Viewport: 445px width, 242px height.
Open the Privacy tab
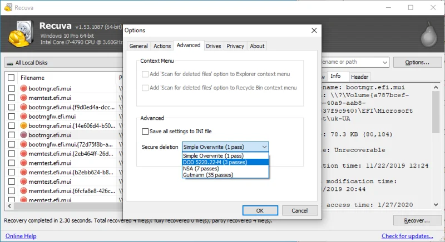coord(235,46)
